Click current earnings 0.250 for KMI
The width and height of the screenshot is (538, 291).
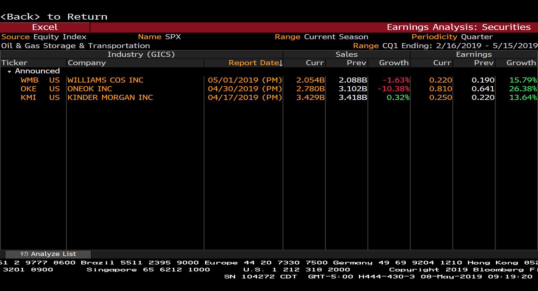pos(440,97)
